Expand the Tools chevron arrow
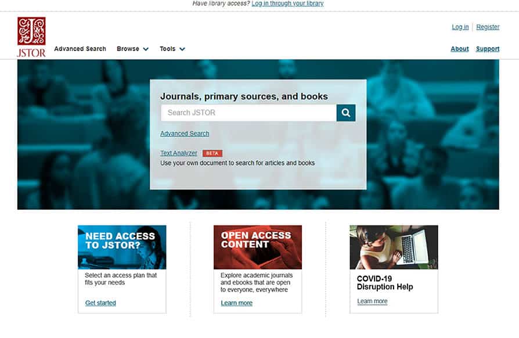519x338 pixels. (x=182, y=49)
